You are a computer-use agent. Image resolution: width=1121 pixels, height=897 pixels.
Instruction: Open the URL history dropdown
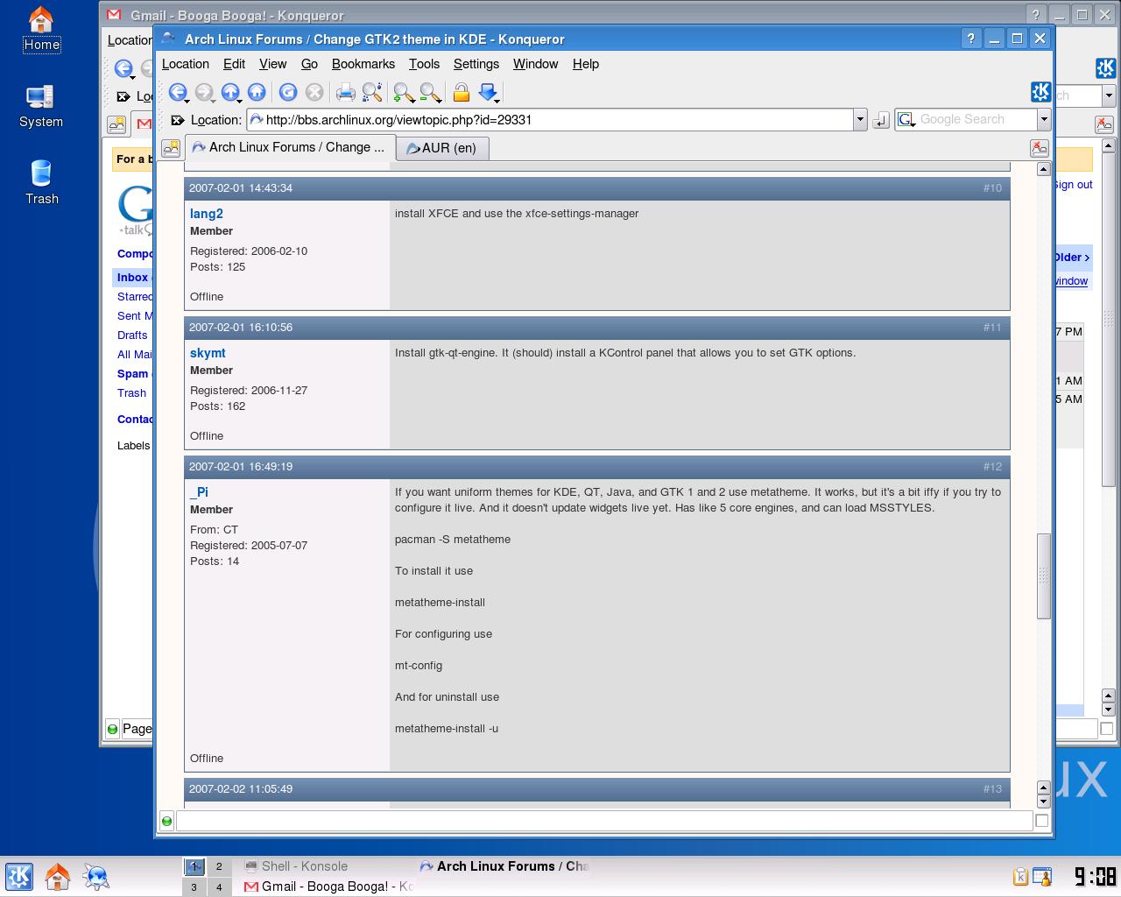(x=860, y=120)
